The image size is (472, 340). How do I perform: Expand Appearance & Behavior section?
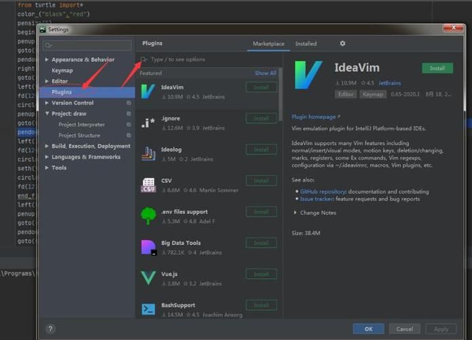pyautogui.click(x=47, y=60)
